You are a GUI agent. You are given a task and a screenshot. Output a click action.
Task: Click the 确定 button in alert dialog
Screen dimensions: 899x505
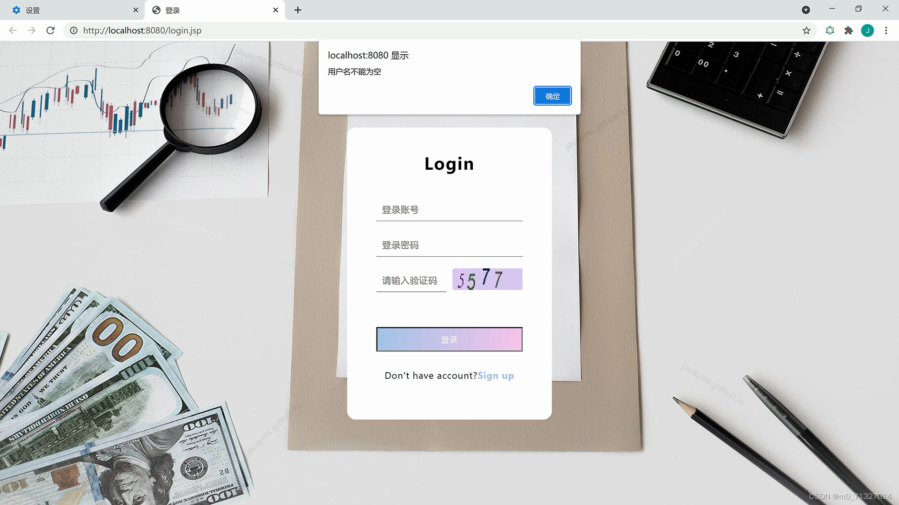[552, 96]
